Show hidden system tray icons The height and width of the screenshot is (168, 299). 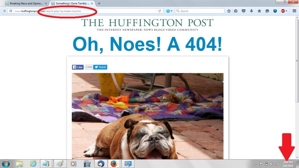pos(256,164)
